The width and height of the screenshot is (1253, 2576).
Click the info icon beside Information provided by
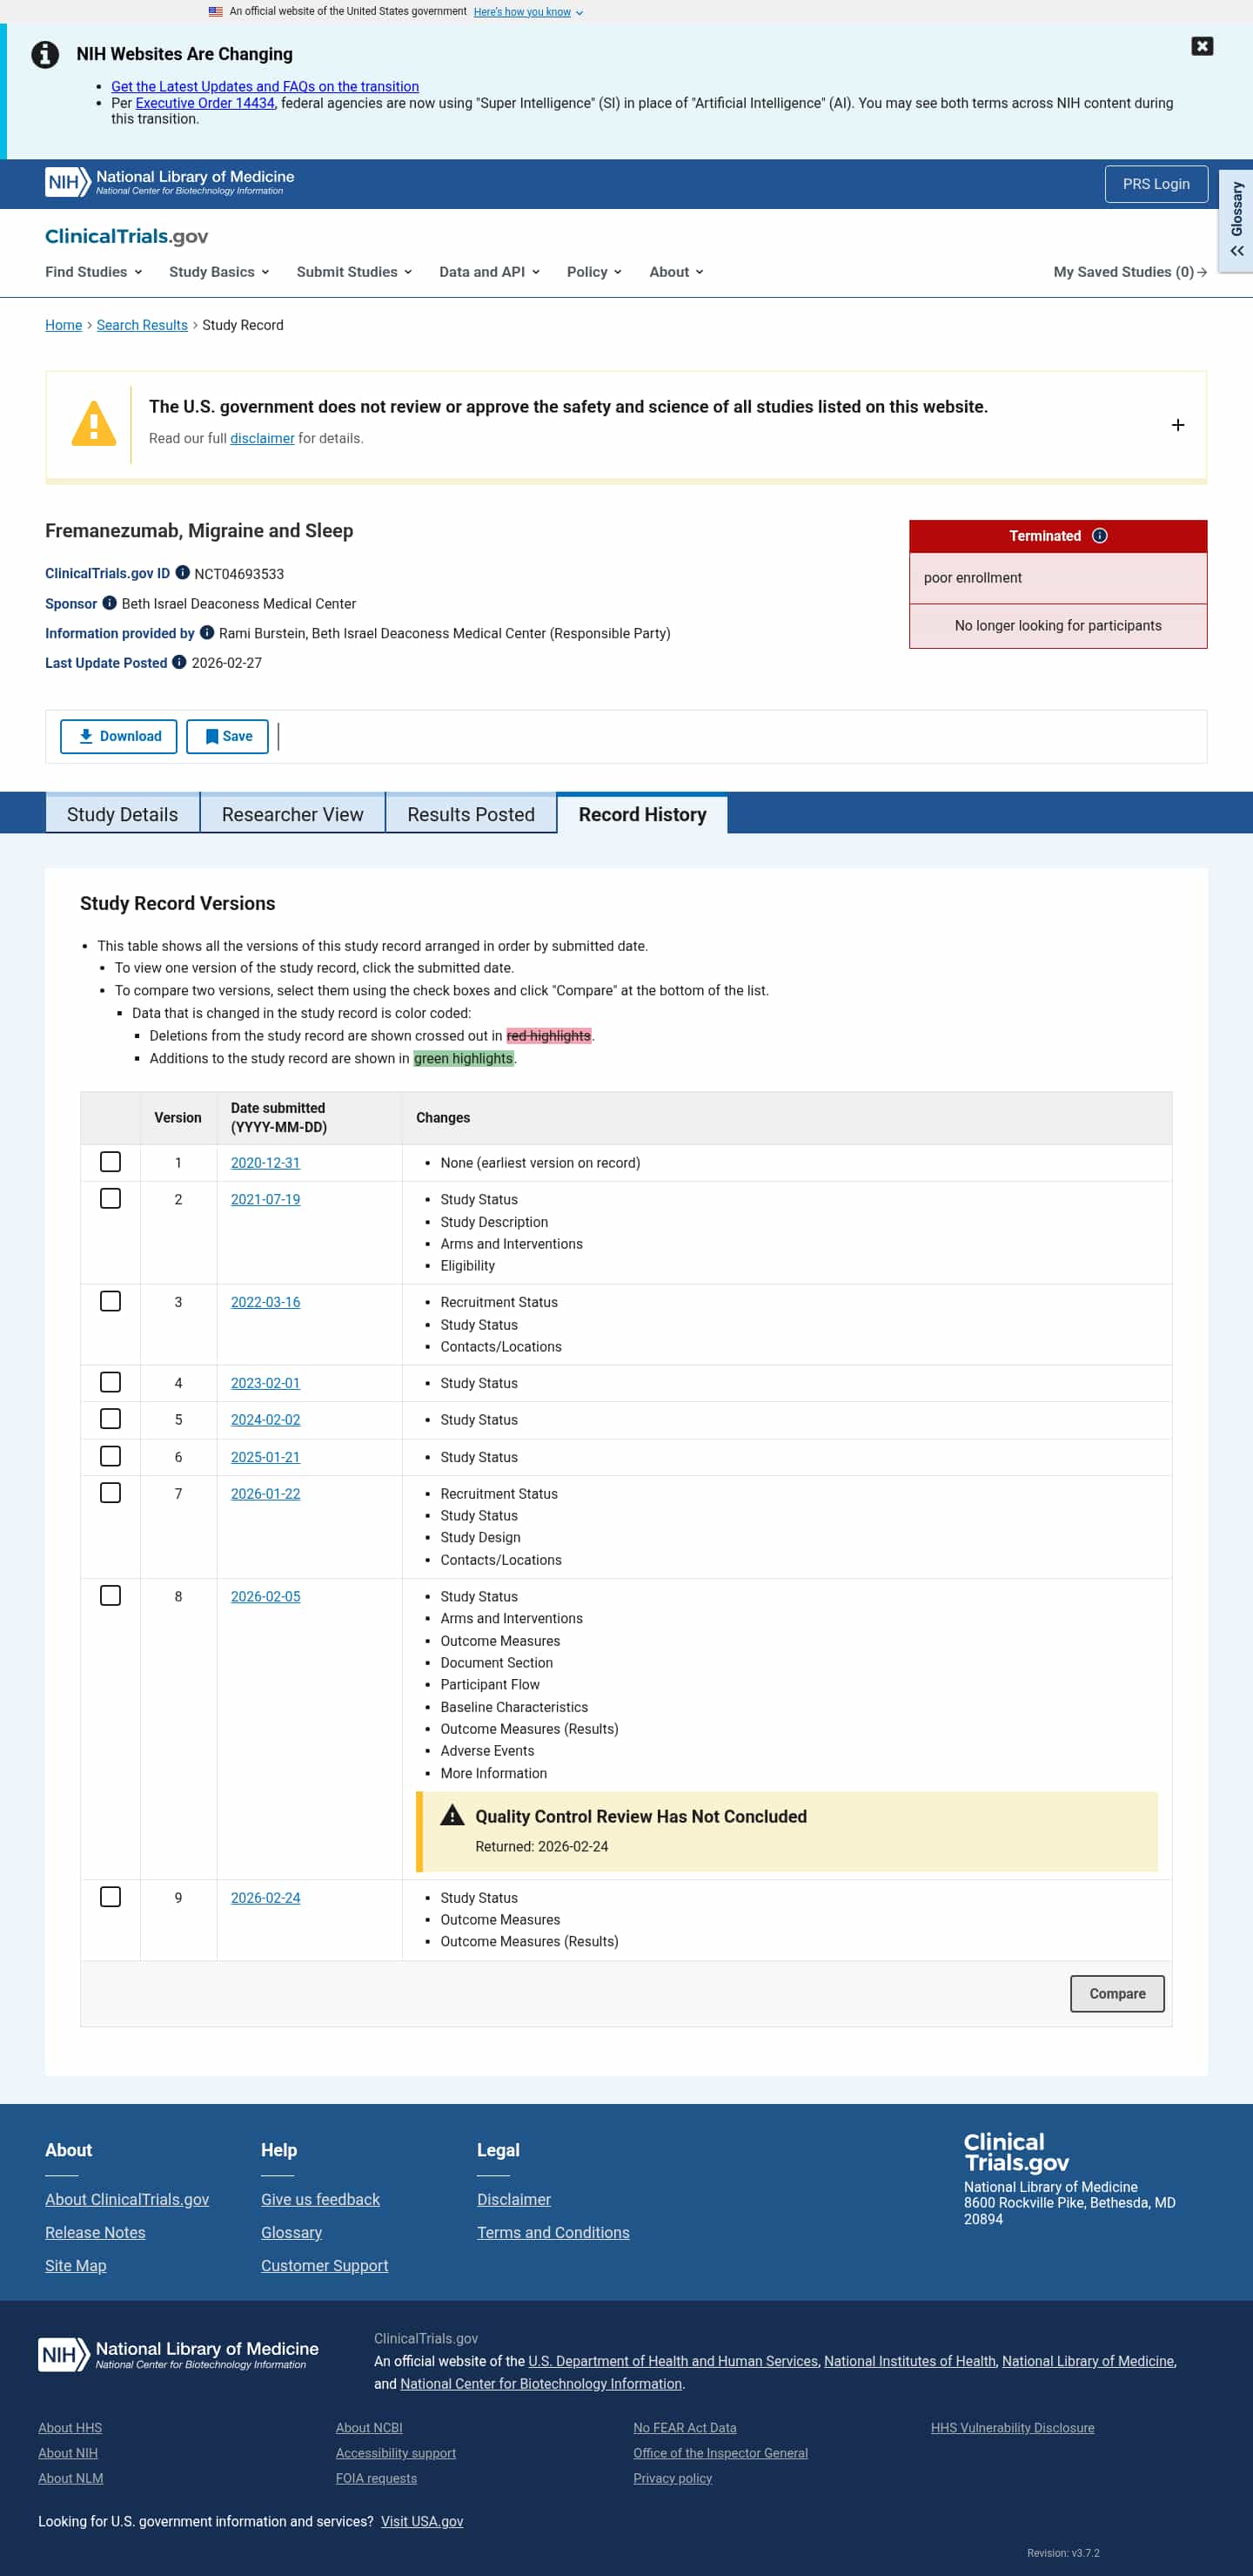(x=207, y=632)
